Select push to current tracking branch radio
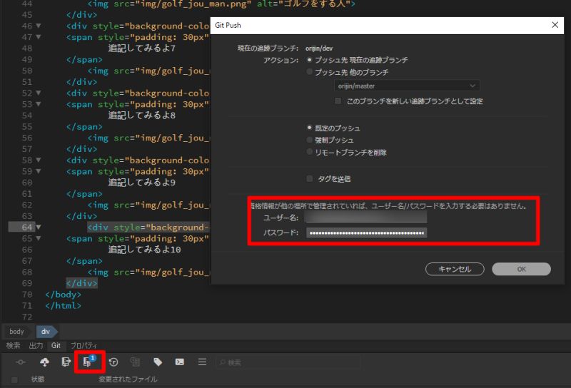Image resolution: width=571 pixels, height=388 pixels. [x=310, y=60]
